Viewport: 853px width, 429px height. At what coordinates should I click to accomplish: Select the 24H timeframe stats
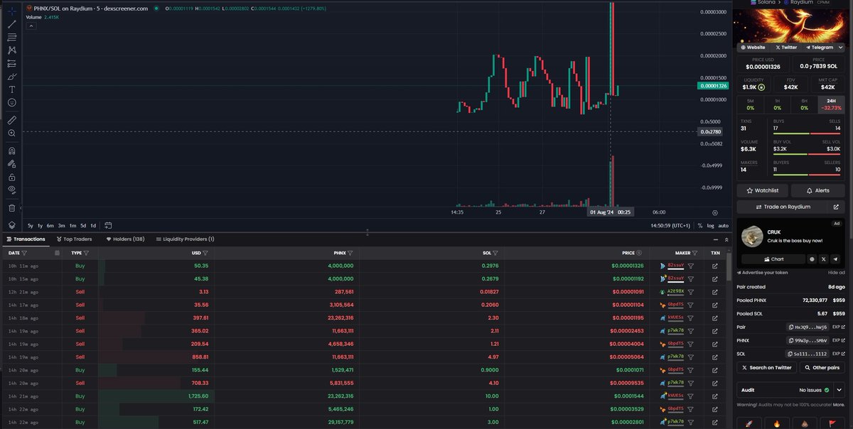tap(832, 104)
